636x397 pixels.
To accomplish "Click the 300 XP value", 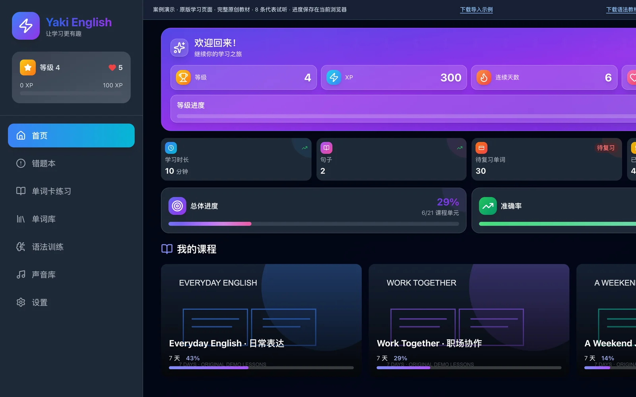I will click(451, 77).
